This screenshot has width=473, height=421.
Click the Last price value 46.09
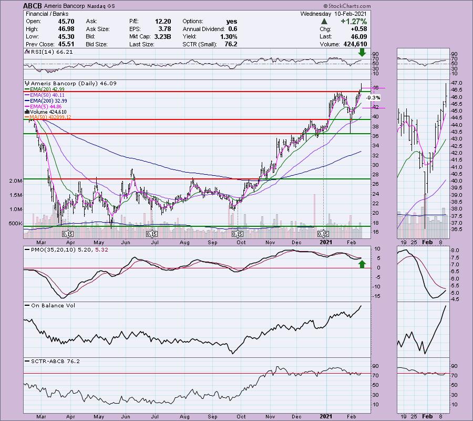pos(358,36)
